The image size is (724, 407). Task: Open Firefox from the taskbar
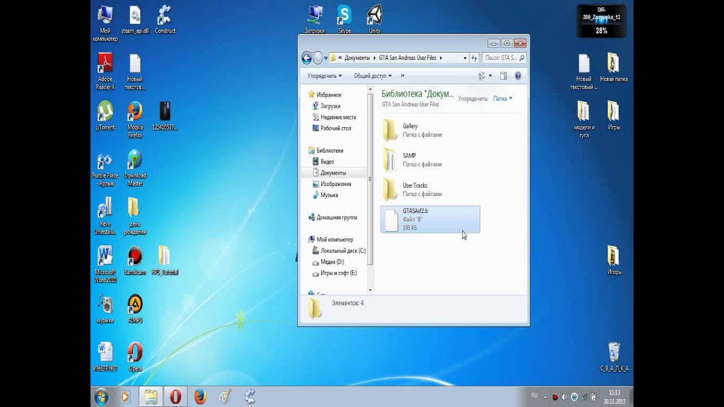click(200, 397)
